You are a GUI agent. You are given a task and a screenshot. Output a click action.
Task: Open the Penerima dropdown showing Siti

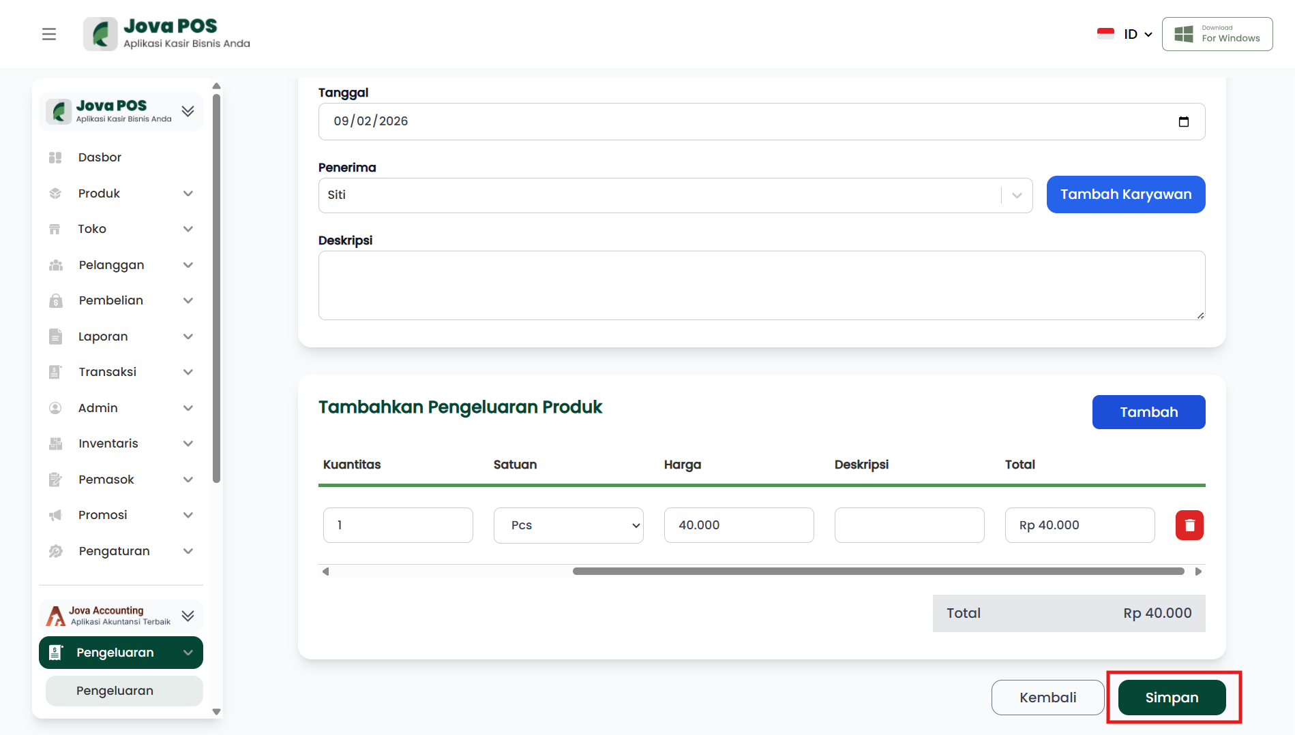click(x=675, y=196)
